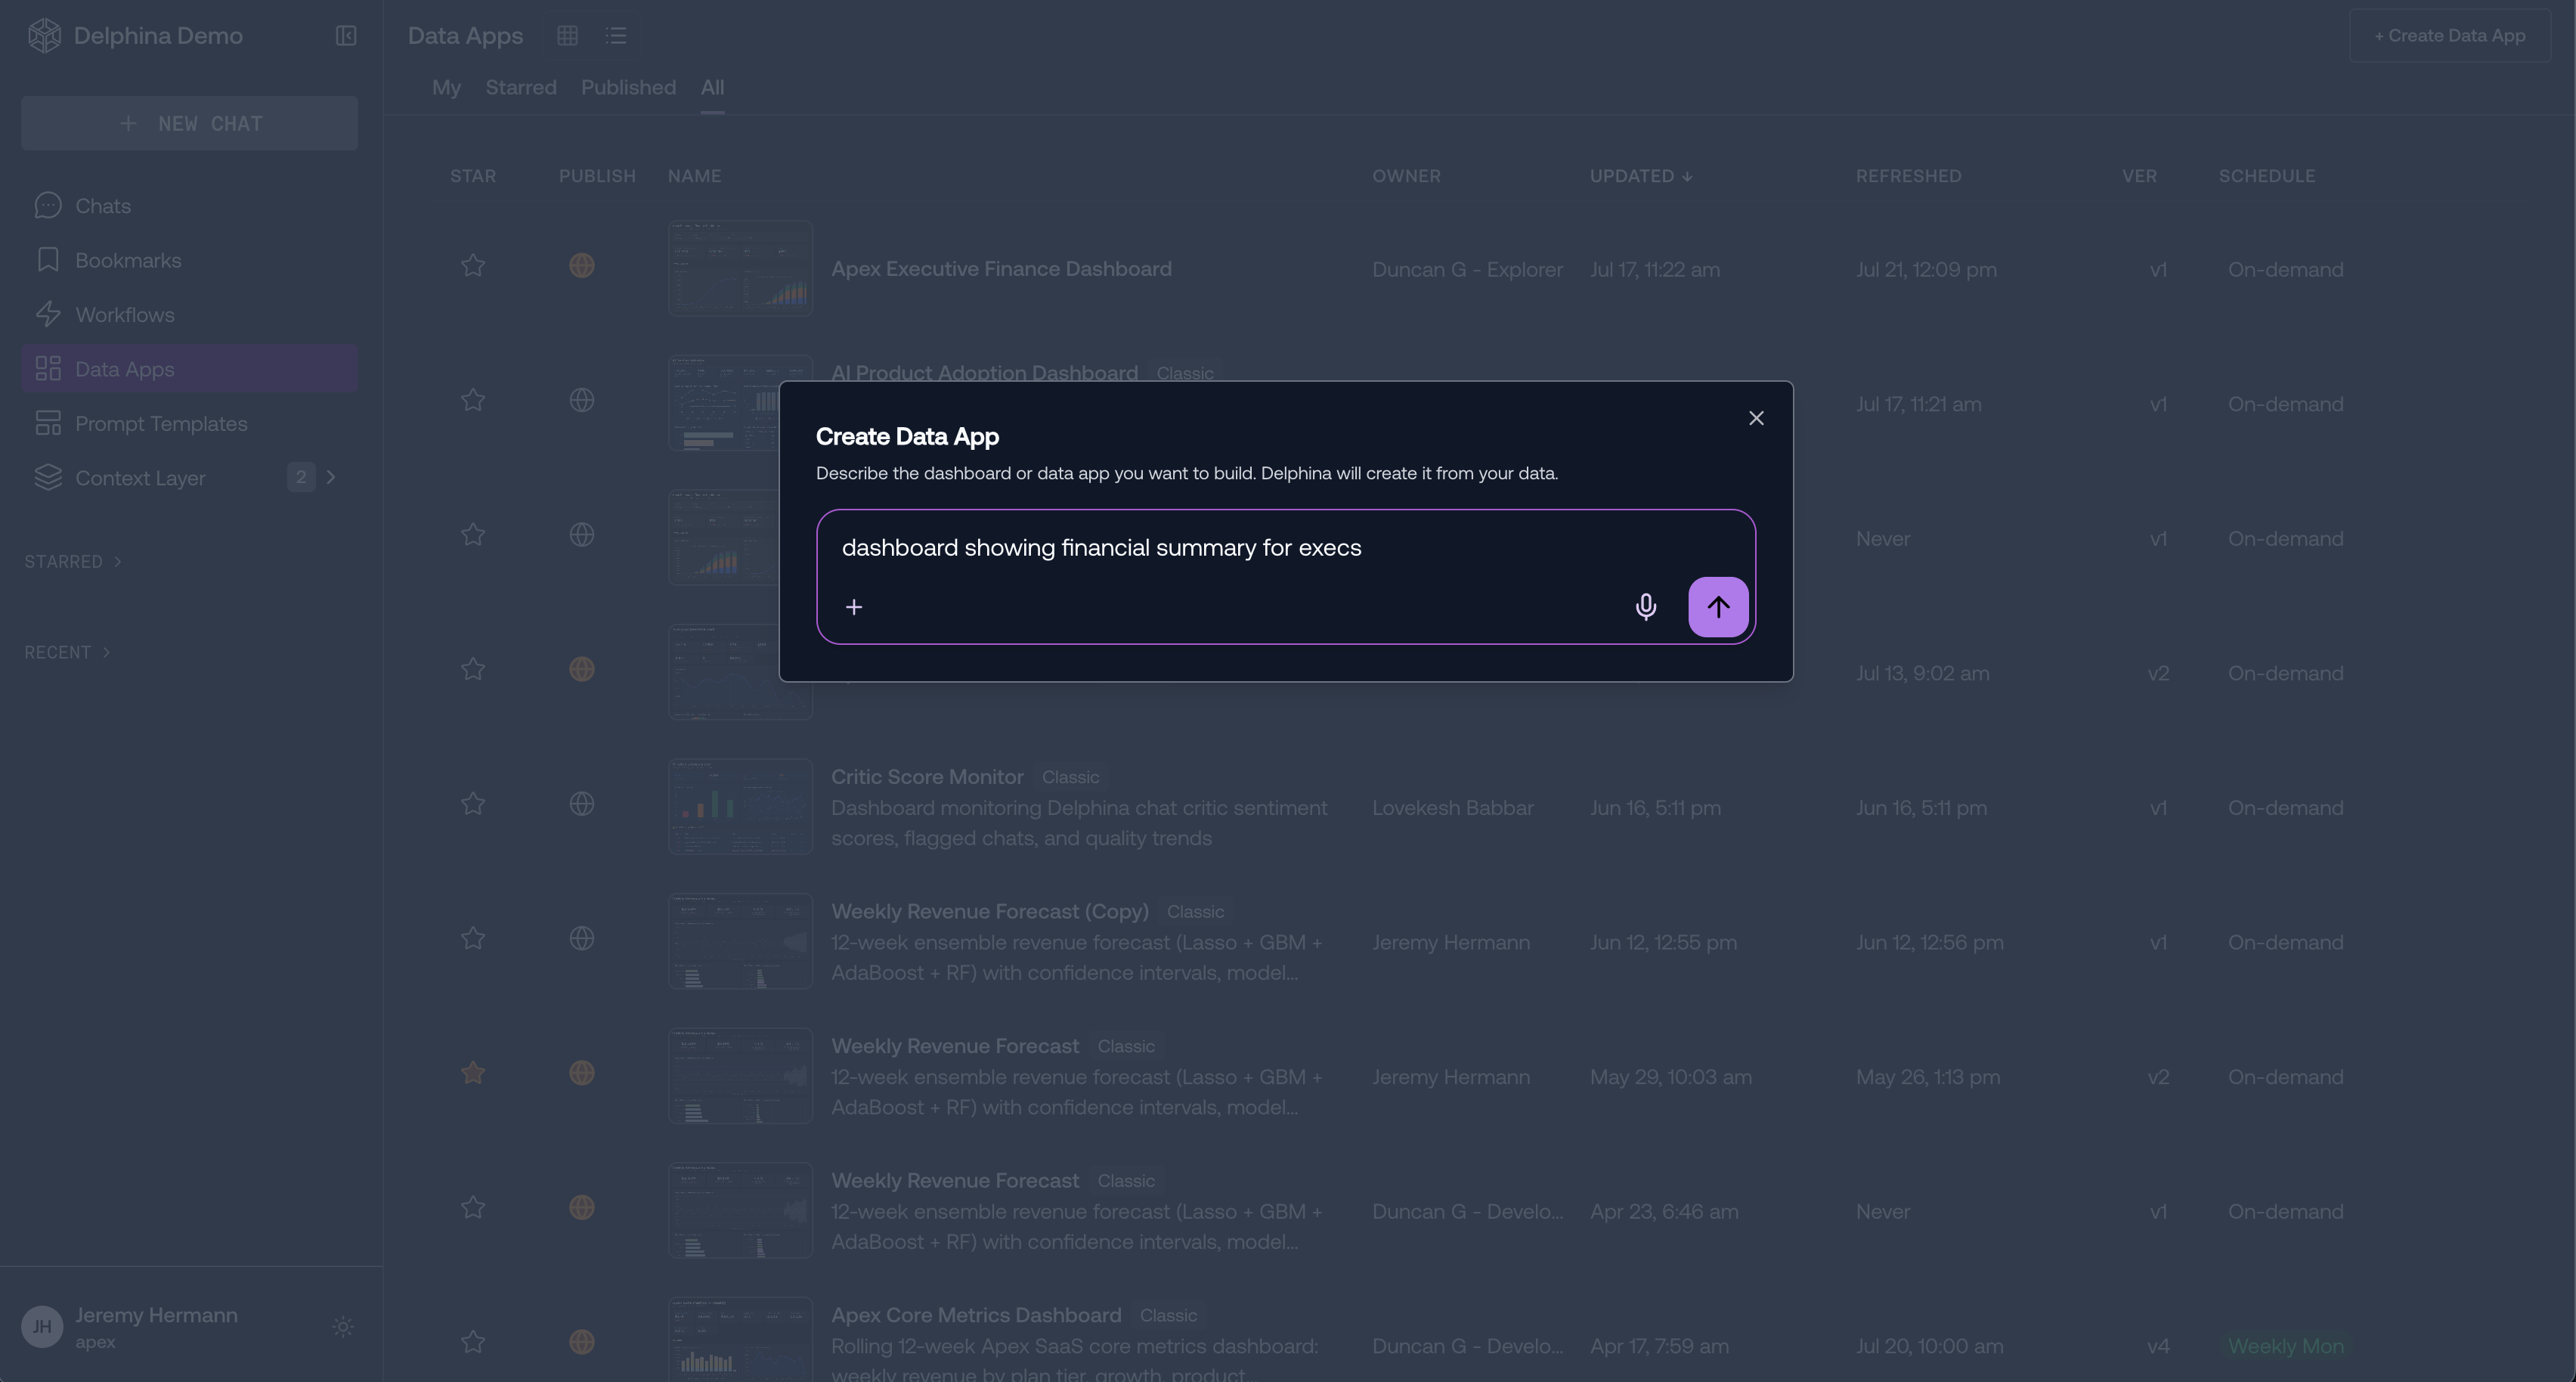2576x1382 pixels.
Task: Click the REFRESHED column header
Action: (x=1909, y=176)
